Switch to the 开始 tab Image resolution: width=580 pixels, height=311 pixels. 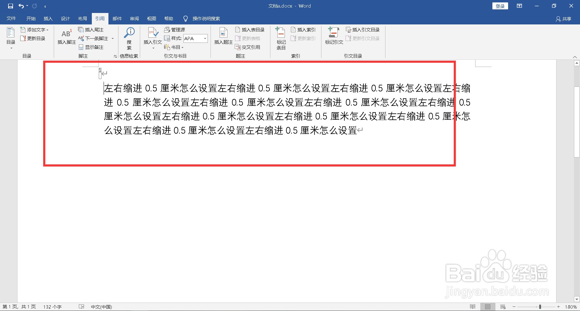click(31, 19)
